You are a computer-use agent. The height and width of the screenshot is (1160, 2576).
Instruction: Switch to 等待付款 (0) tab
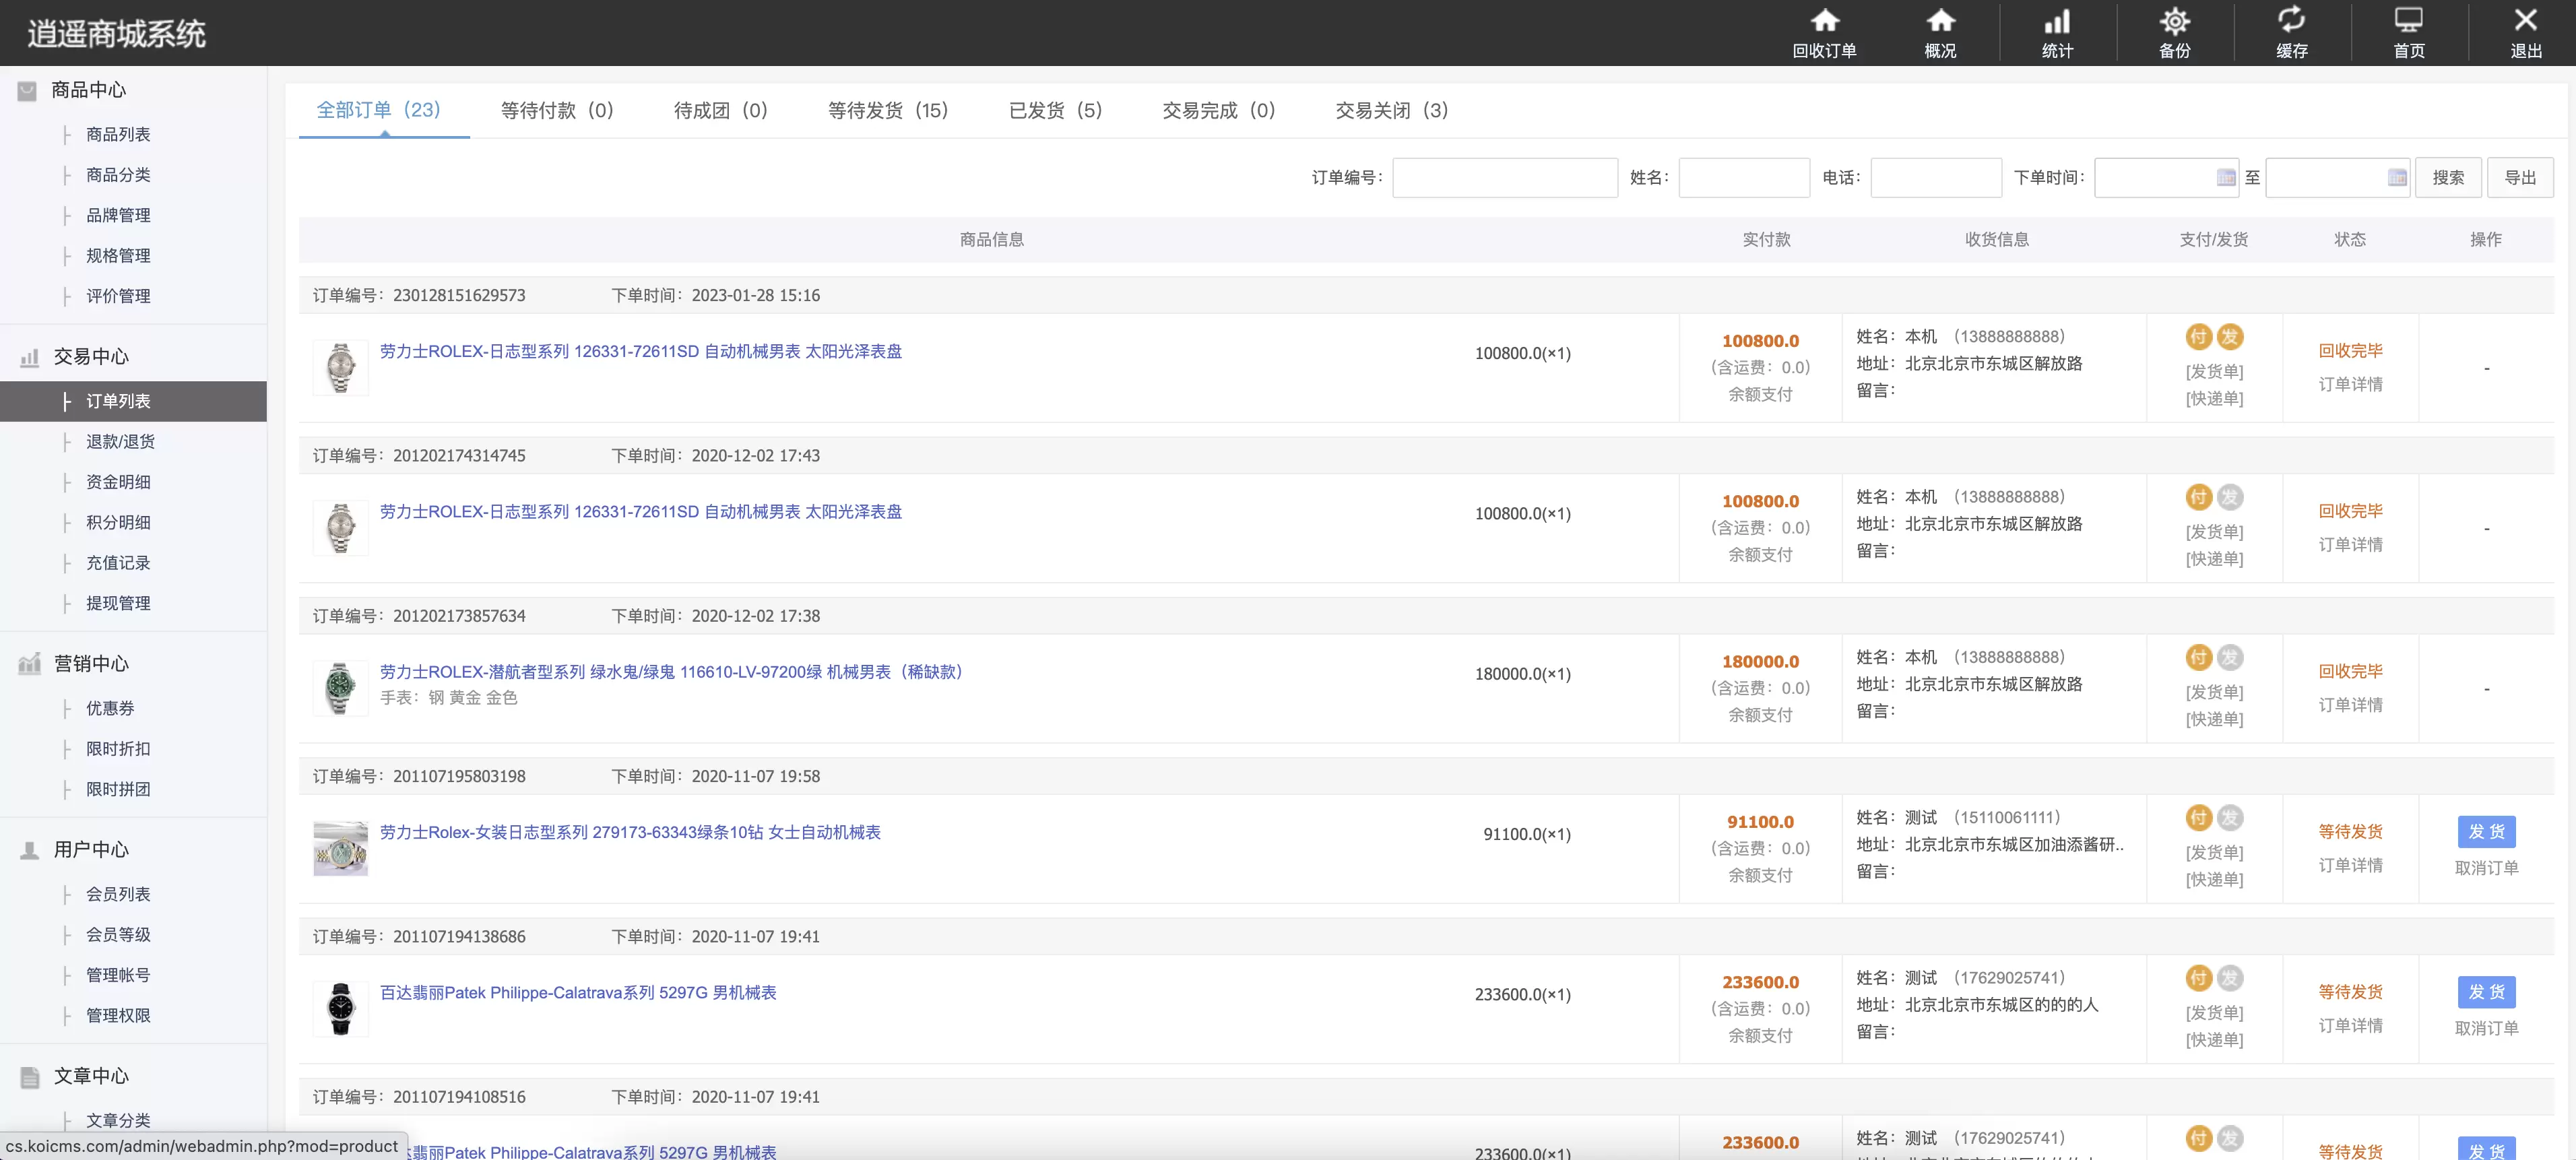(557, 110)
